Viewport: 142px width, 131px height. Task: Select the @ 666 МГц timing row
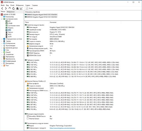click(71, 77)
